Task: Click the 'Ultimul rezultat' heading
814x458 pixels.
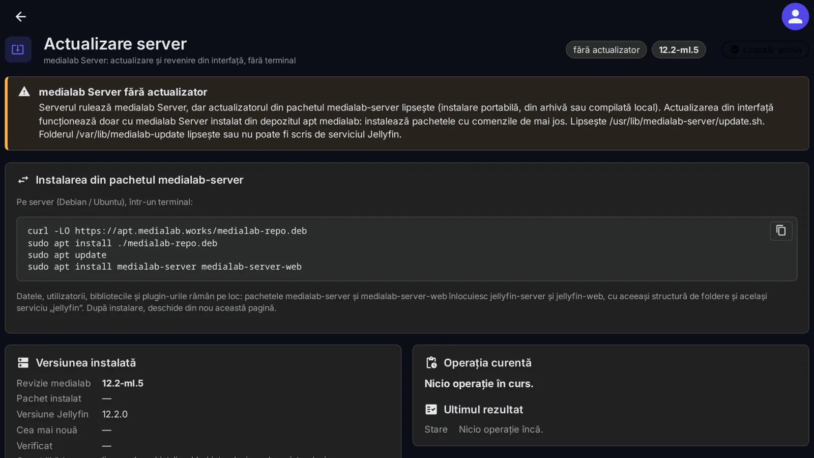Action: click(483, 410)
